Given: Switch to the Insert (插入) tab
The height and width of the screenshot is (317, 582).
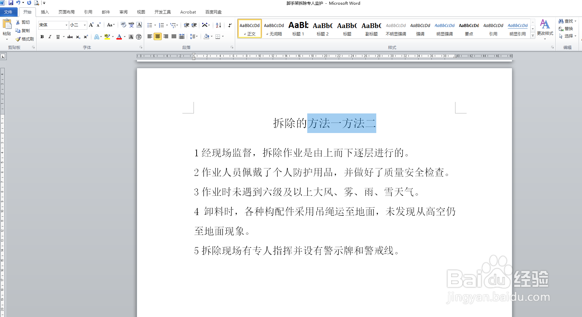Looking at the screenshot, I should click(x=45, y=12).
